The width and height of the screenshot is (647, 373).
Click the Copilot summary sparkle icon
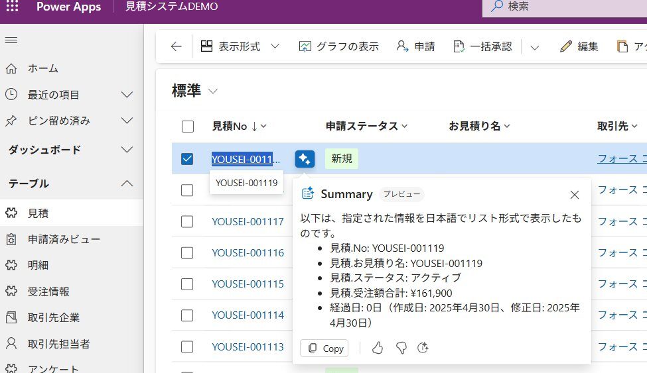[305, 159]
